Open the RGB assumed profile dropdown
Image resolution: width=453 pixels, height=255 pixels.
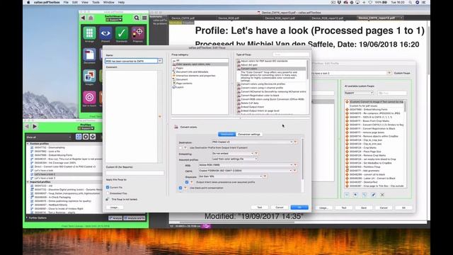246,165
